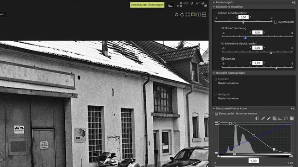The height and width of the screenshot is (167, 298).
Task: Decrease Klarheit with the left arrow
Action: coord(251,63)
